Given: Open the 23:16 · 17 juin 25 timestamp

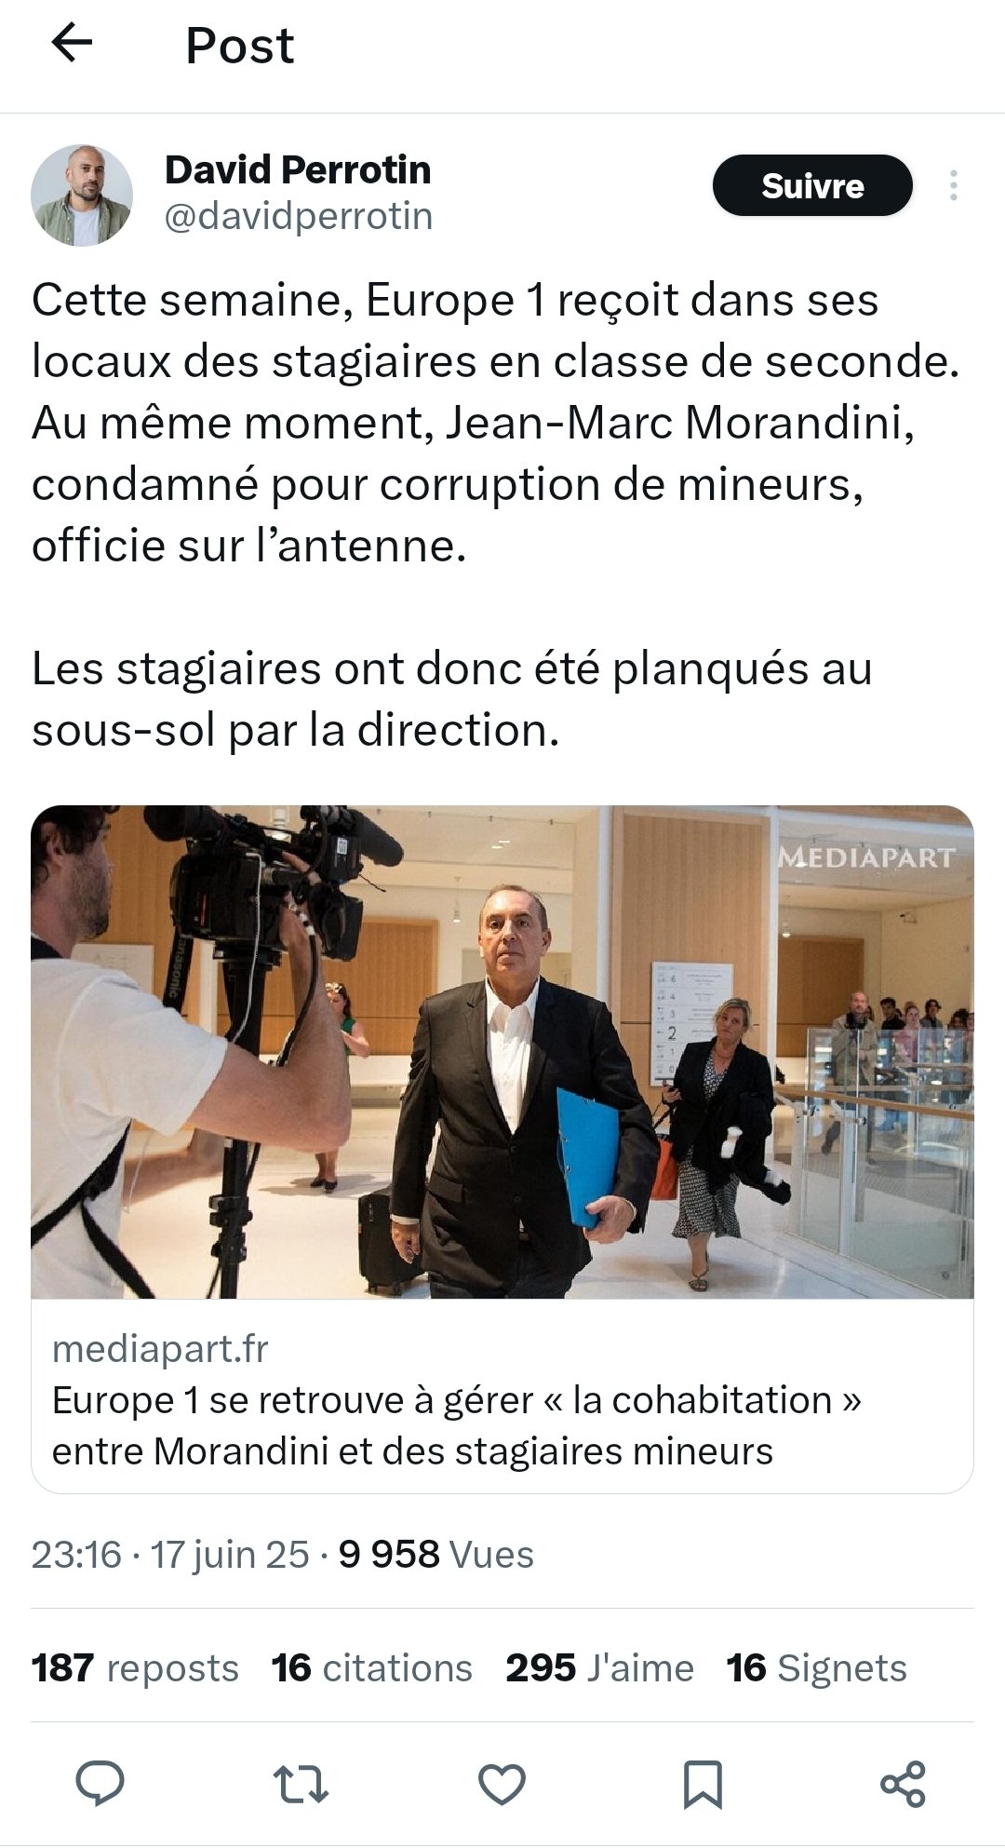Looking at the screenshot, I should tap(170, 1555).
